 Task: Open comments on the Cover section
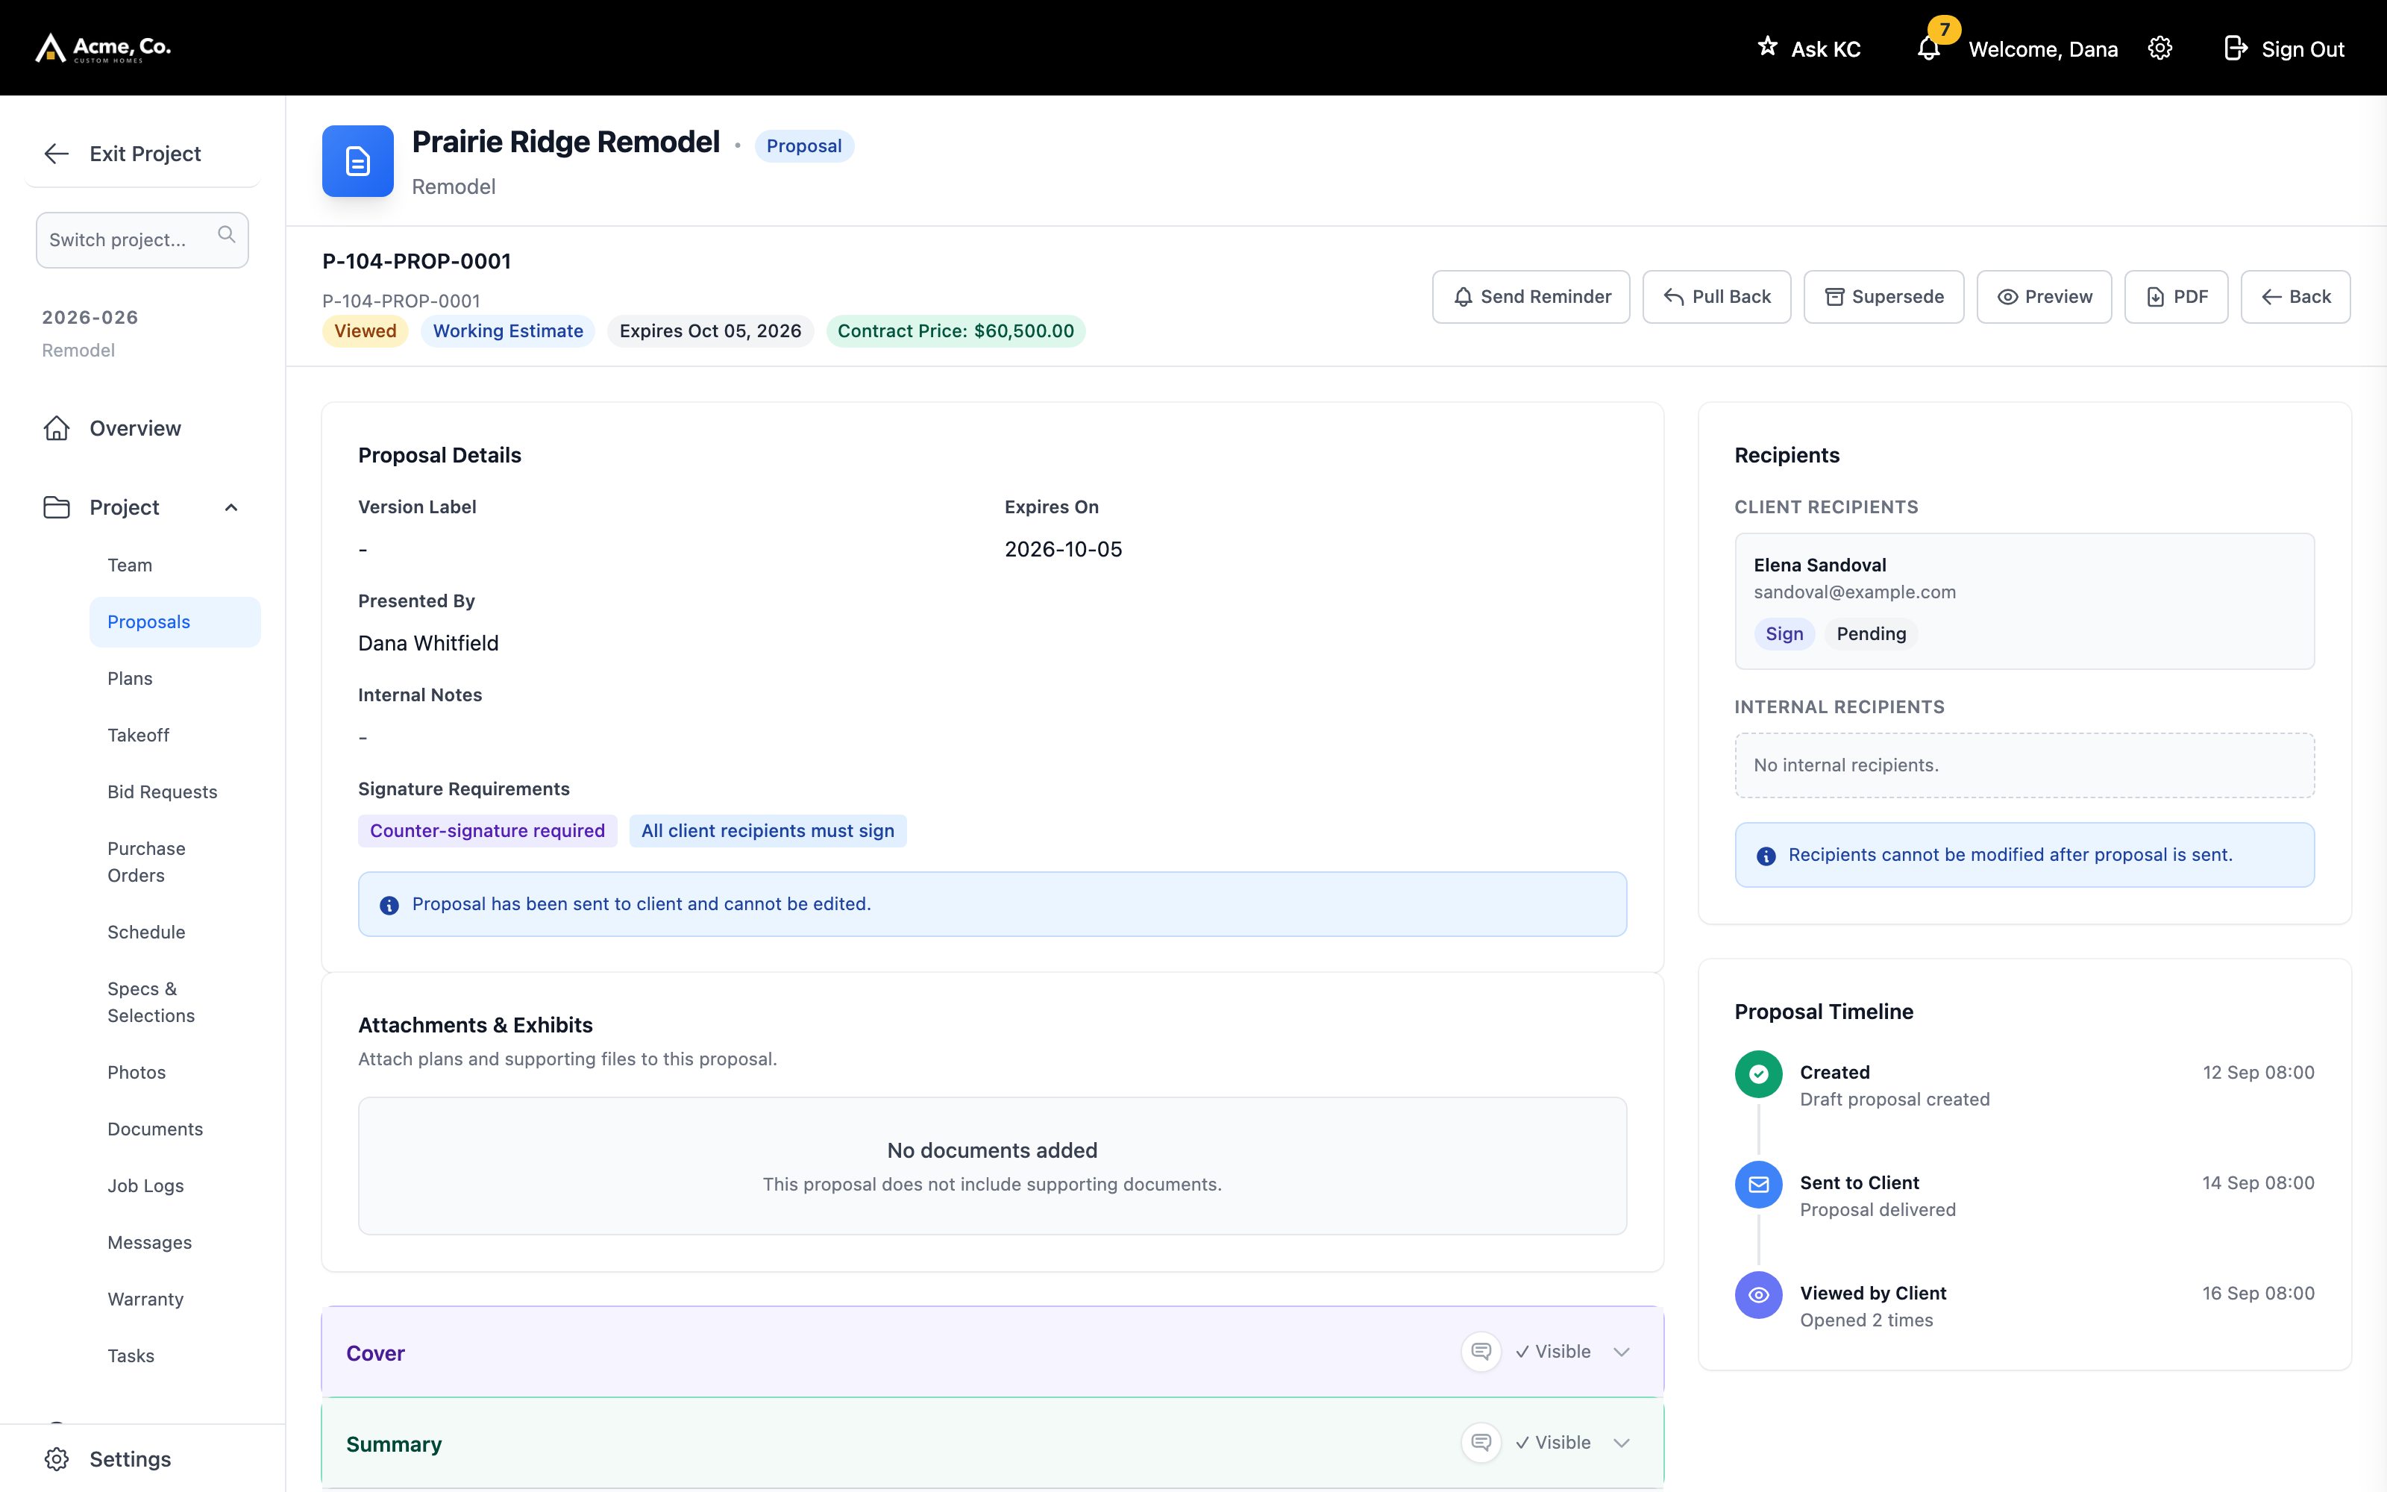[1481, 1352]
